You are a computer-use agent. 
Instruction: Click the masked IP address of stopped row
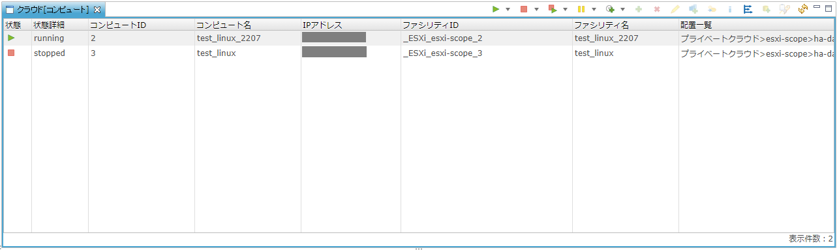click(334, 51)
